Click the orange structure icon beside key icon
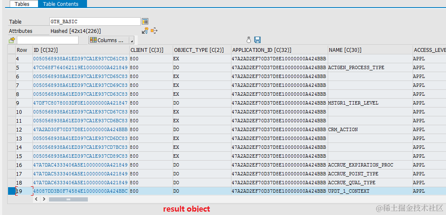446x215 pixels. (154, 31)
